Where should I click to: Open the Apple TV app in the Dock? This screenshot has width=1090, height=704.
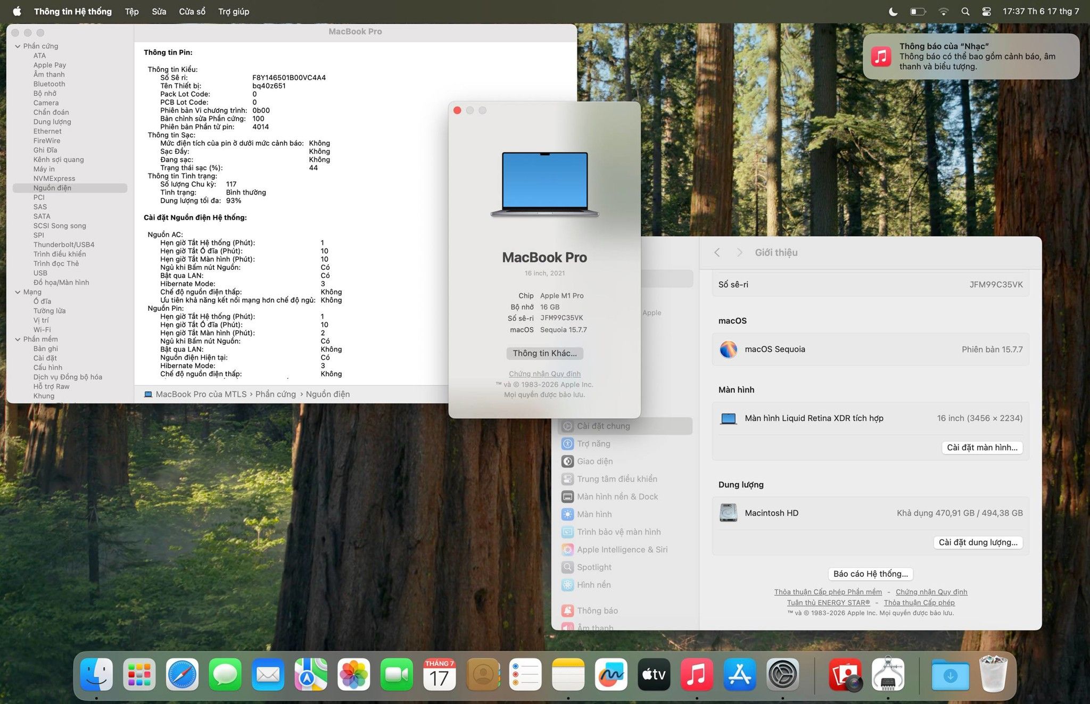pyautogui.click(x=654, y=674)
